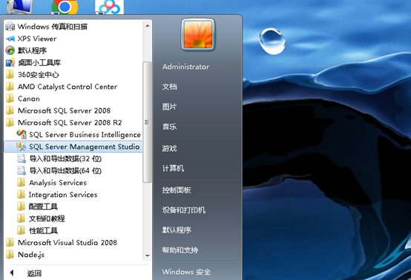Image resolution: width=411 pixels, height=280 pixels.
Task: Click the SQL Server Management Studio icon
Action: click(22, 147)
